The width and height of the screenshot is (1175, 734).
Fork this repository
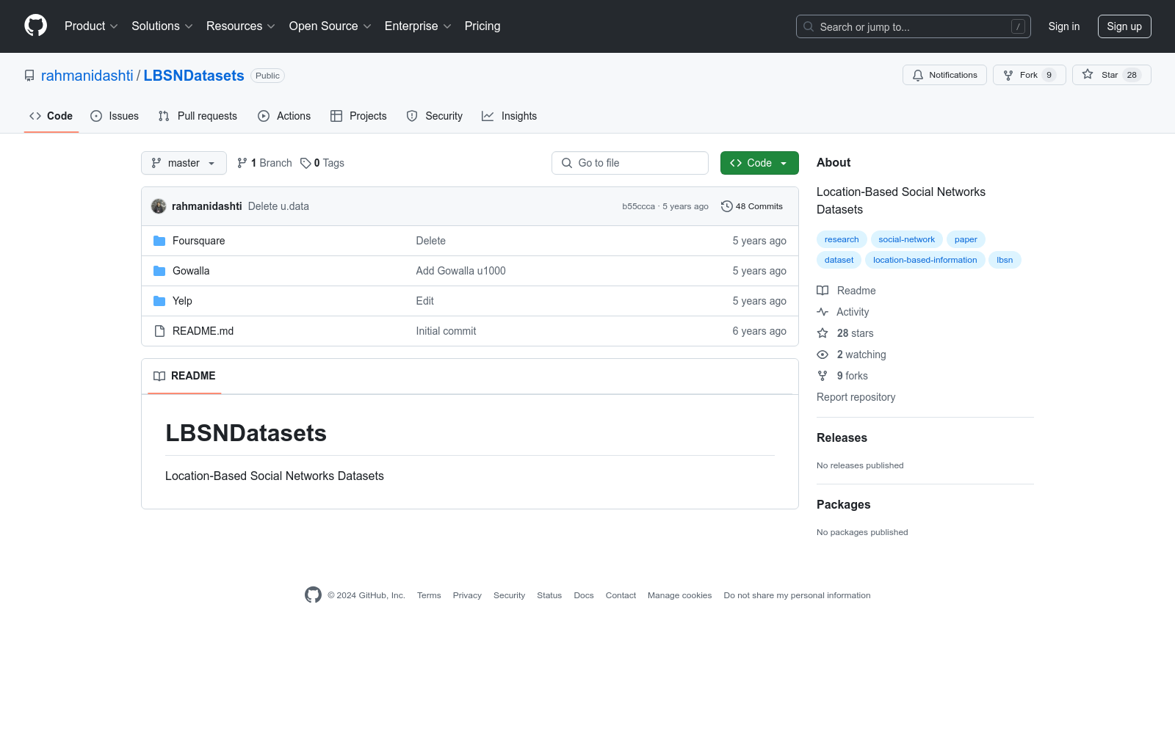(1029, 75)
